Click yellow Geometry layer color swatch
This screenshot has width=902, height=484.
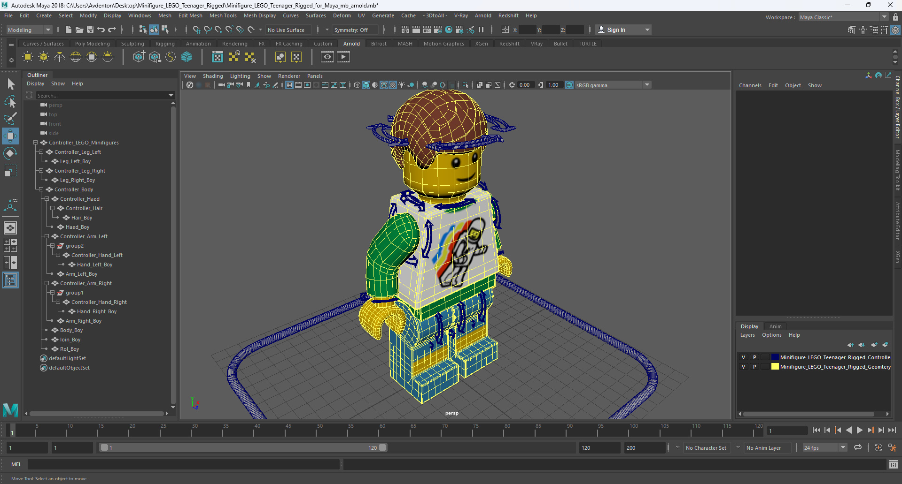[x=775, y=367]
